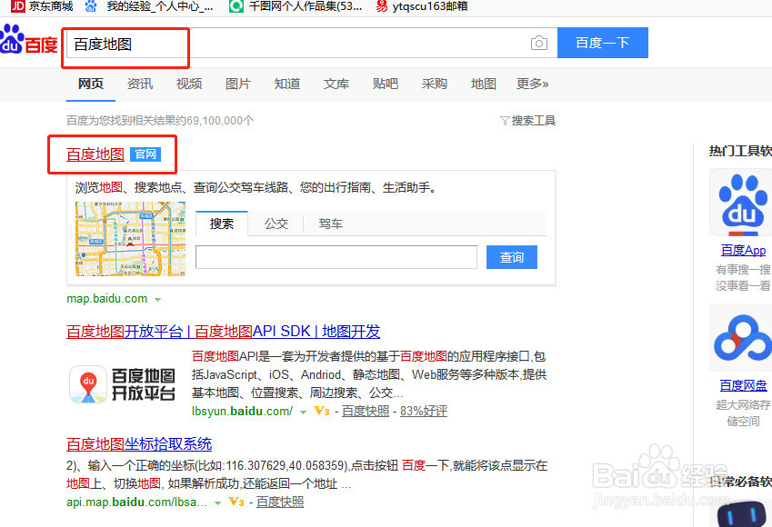Select the 驾车 tab in map widget

[330, 224]
